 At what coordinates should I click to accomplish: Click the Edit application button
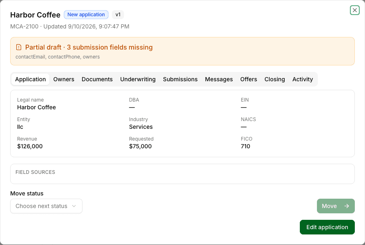[x=327, y=227]
